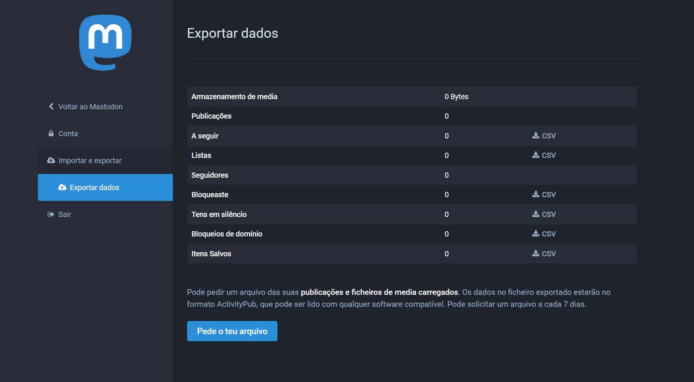Log out using Sair

click(64, 214)
